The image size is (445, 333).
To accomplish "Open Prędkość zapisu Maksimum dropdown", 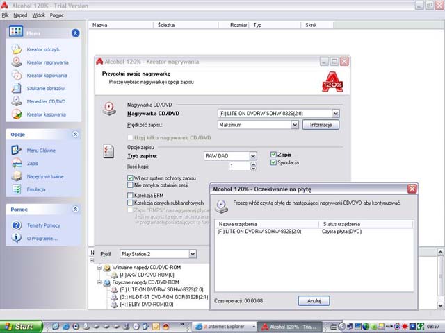I will tap(295, 125).
